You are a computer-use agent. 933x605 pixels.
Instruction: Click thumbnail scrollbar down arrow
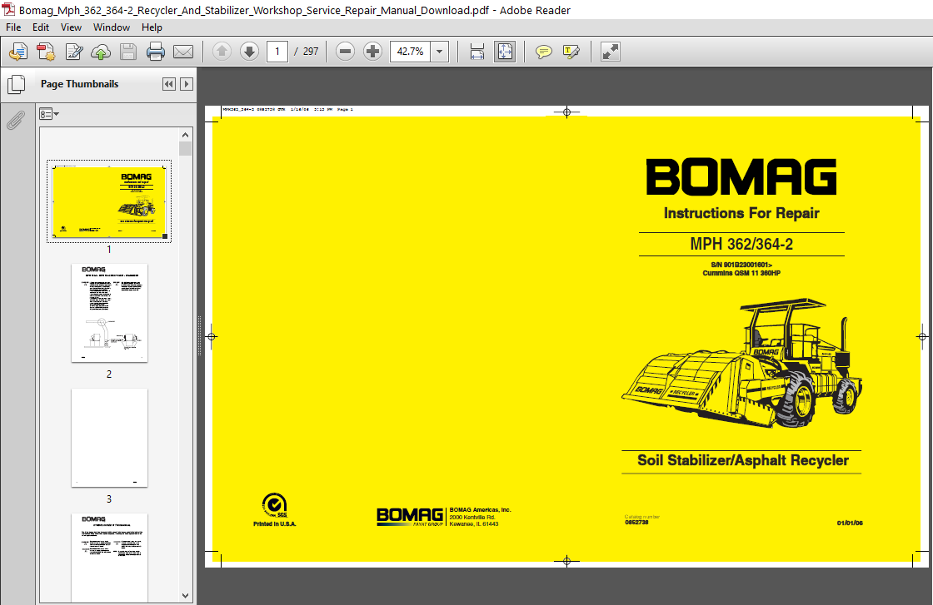click(x=185, y=596)
